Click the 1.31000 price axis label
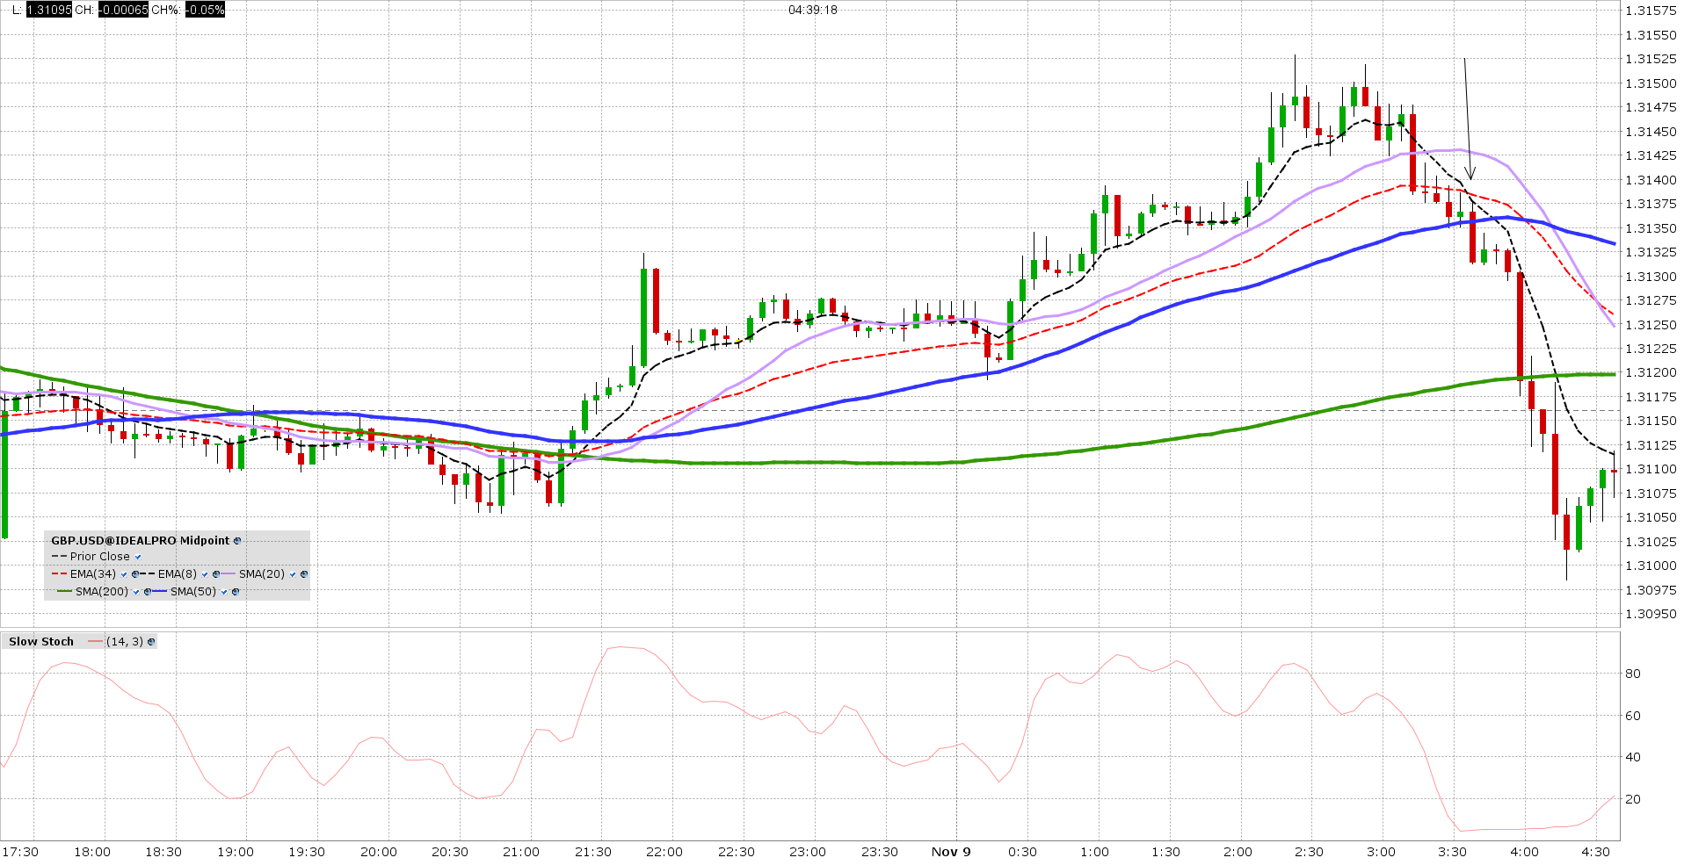The width and height of the screenshot is (1684, 865). pos(1651,566)
